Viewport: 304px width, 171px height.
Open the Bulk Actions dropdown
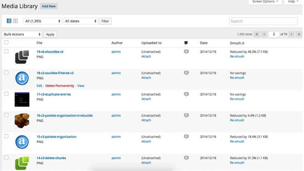click(x=22, y=34)
